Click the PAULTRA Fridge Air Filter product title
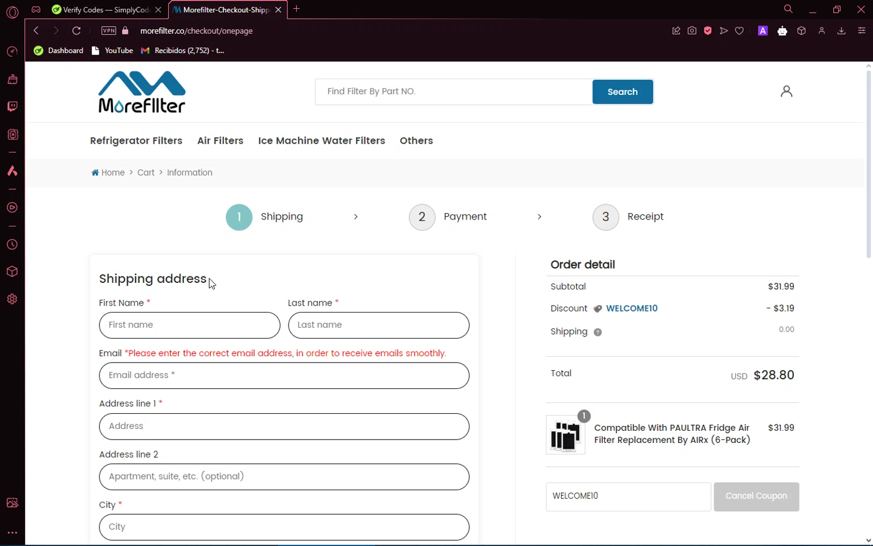 (672, 434)
